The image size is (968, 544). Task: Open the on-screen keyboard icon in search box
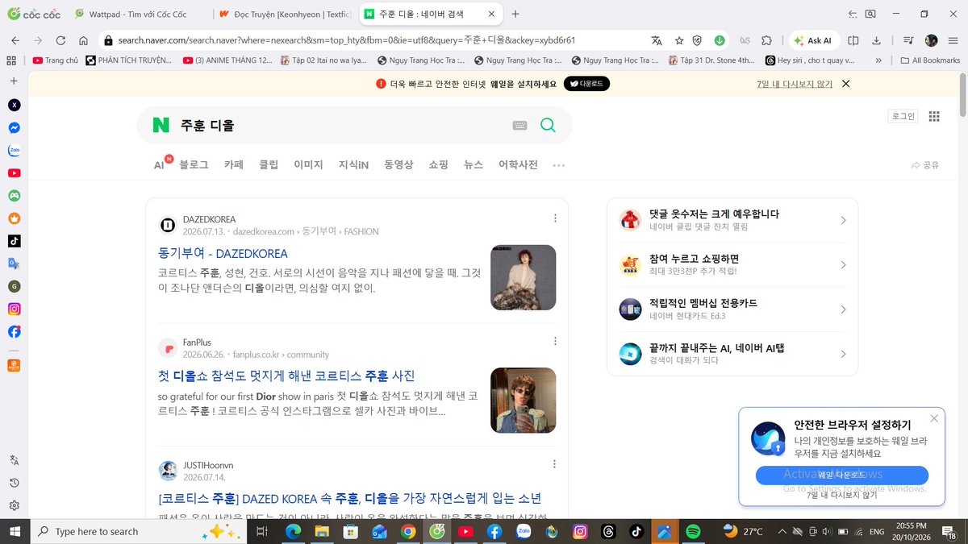pos(519,126)
